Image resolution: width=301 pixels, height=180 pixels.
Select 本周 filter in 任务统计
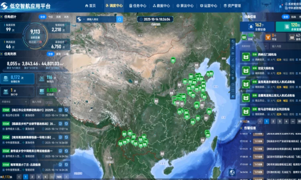click(x=58, y=17)
